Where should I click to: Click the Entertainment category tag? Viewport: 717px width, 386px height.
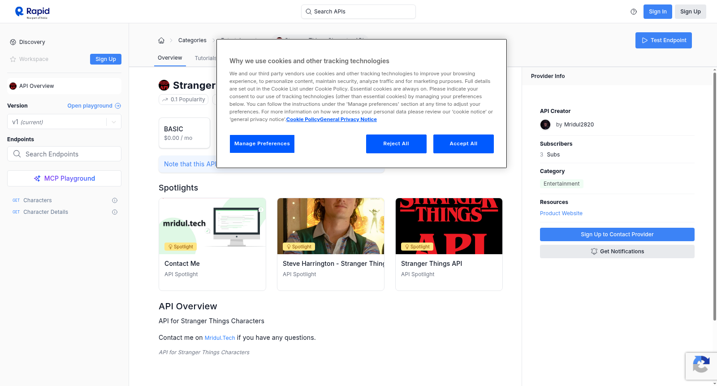(x=562, y=184)
